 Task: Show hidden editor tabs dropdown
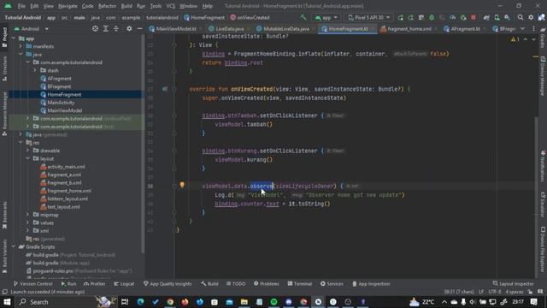click(x=522, y=28)
